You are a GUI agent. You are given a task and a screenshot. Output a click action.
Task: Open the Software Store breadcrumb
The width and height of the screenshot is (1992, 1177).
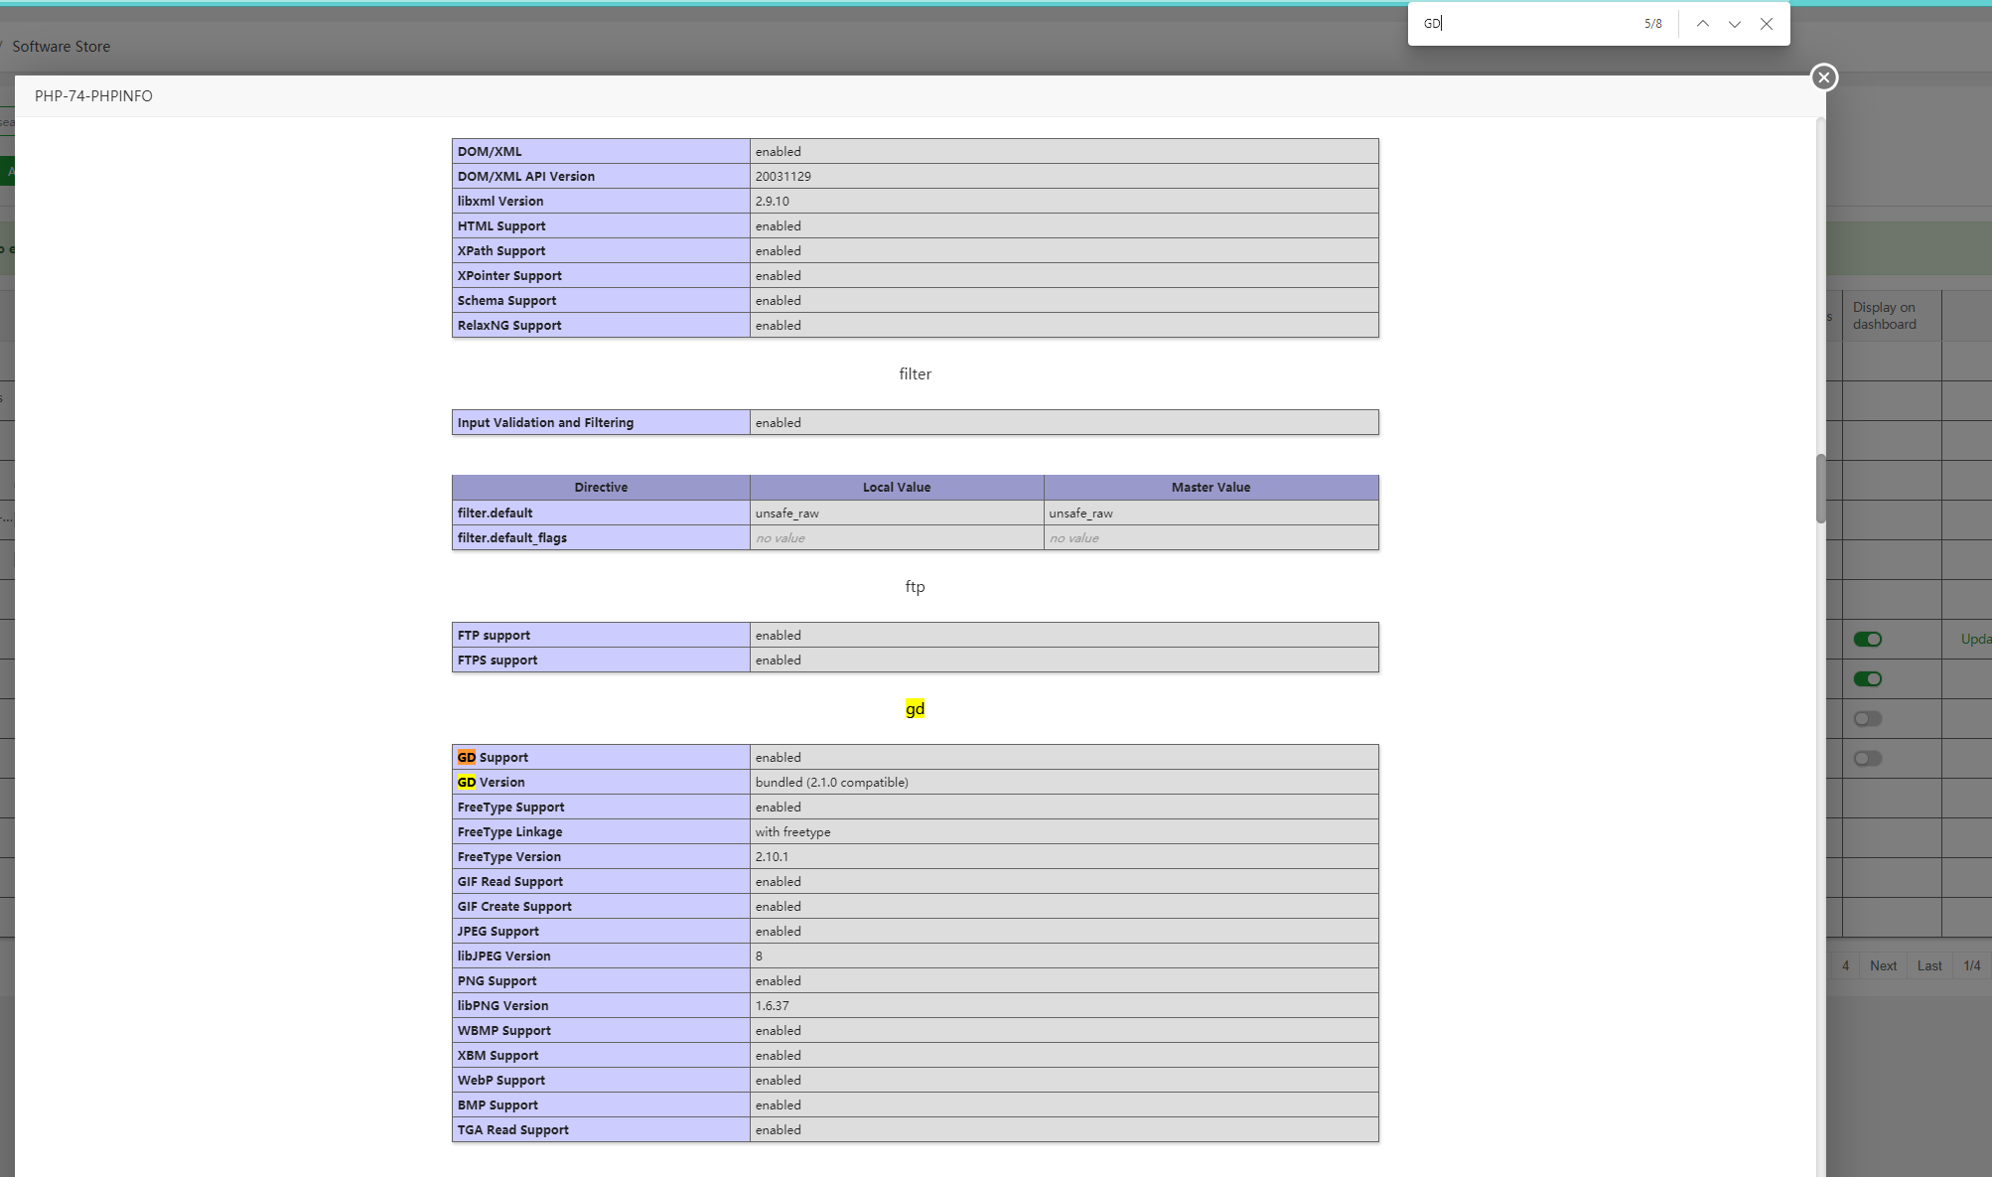tap(61, 47)
